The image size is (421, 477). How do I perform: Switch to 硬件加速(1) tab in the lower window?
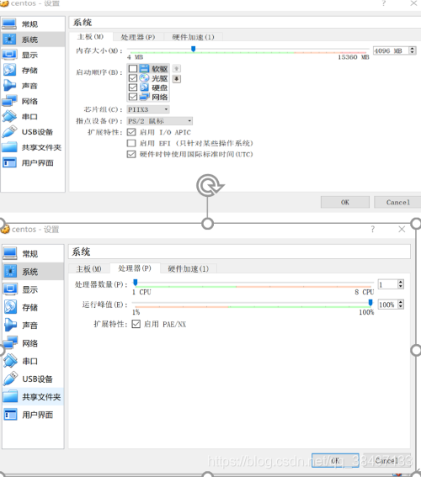click(189, 269)
